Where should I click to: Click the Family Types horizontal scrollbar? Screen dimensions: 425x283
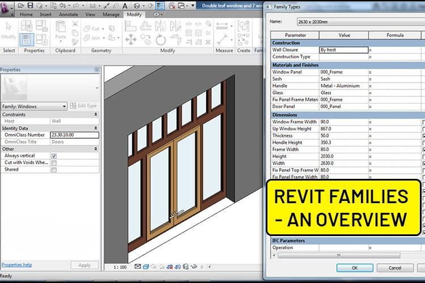(339, 255)
